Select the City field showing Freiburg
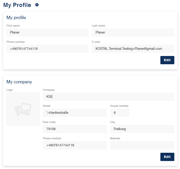180x169 pixels. (142, 129)
